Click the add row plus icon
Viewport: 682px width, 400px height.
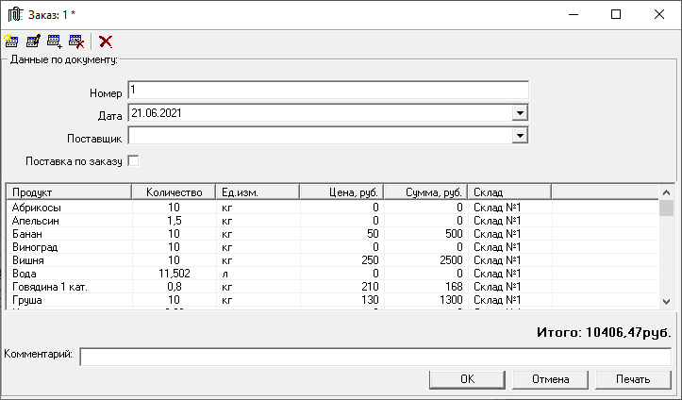(x=54, y=42)
